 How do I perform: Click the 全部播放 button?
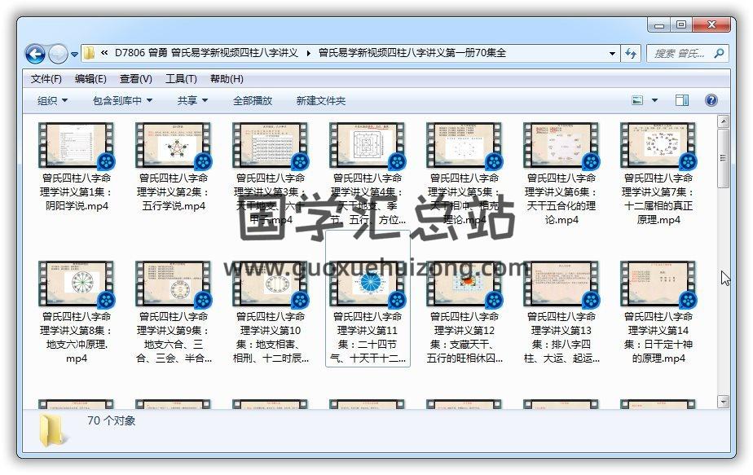tap(253, 100)
